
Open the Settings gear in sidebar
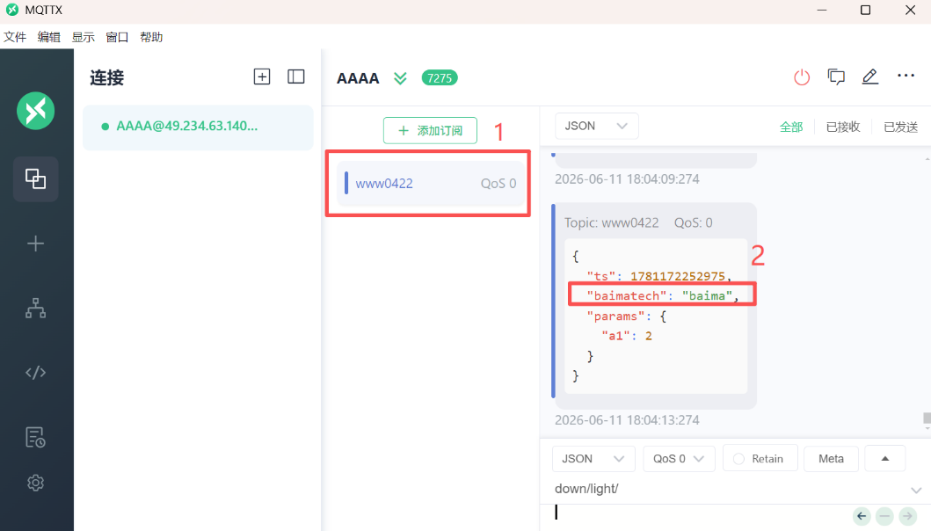36,483
